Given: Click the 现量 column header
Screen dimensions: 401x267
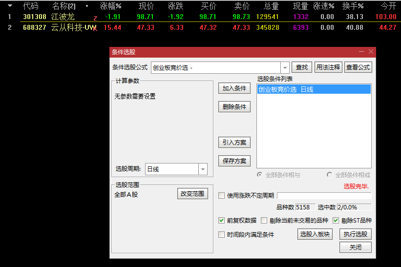Looking at the screenshot, I should [x=300, y=6].
